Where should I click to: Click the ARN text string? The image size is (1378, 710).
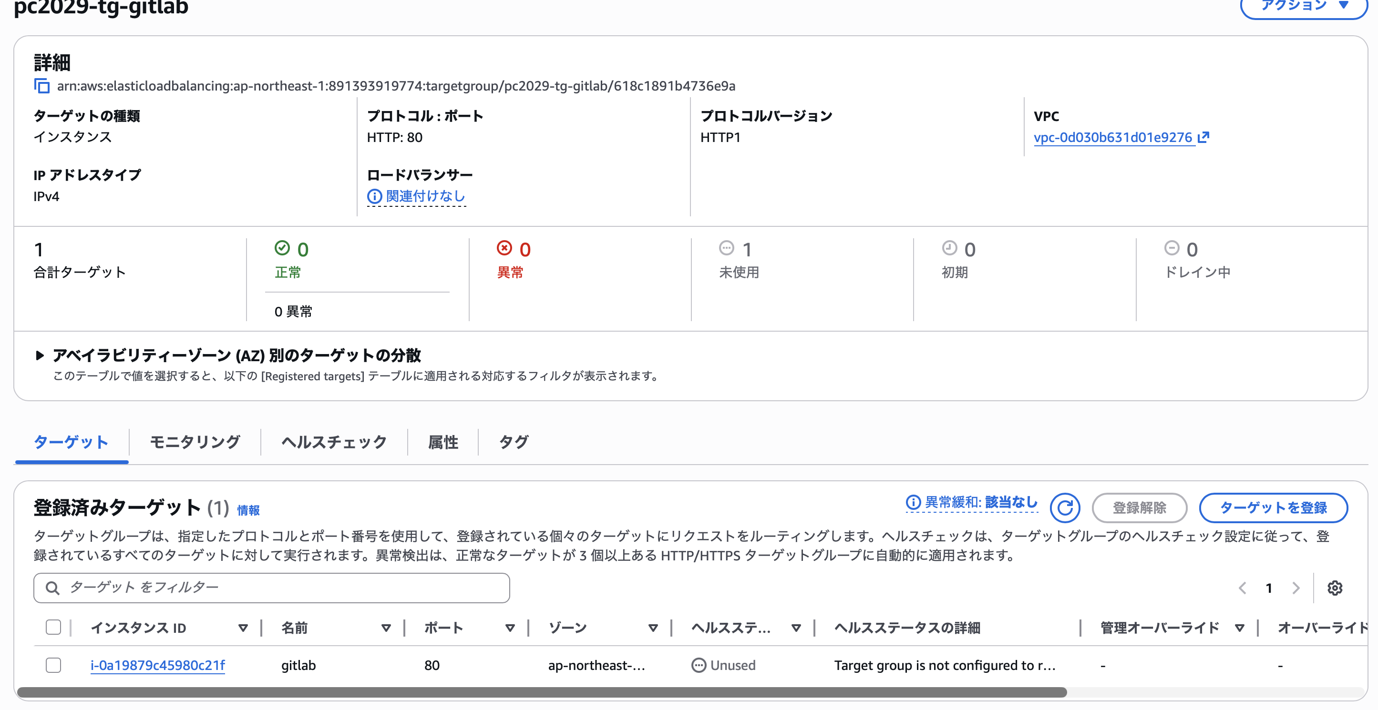(396, 86)
